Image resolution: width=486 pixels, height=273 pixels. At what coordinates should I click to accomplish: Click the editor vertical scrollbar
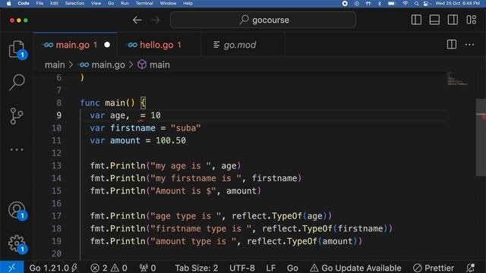[x=481, y=137]
